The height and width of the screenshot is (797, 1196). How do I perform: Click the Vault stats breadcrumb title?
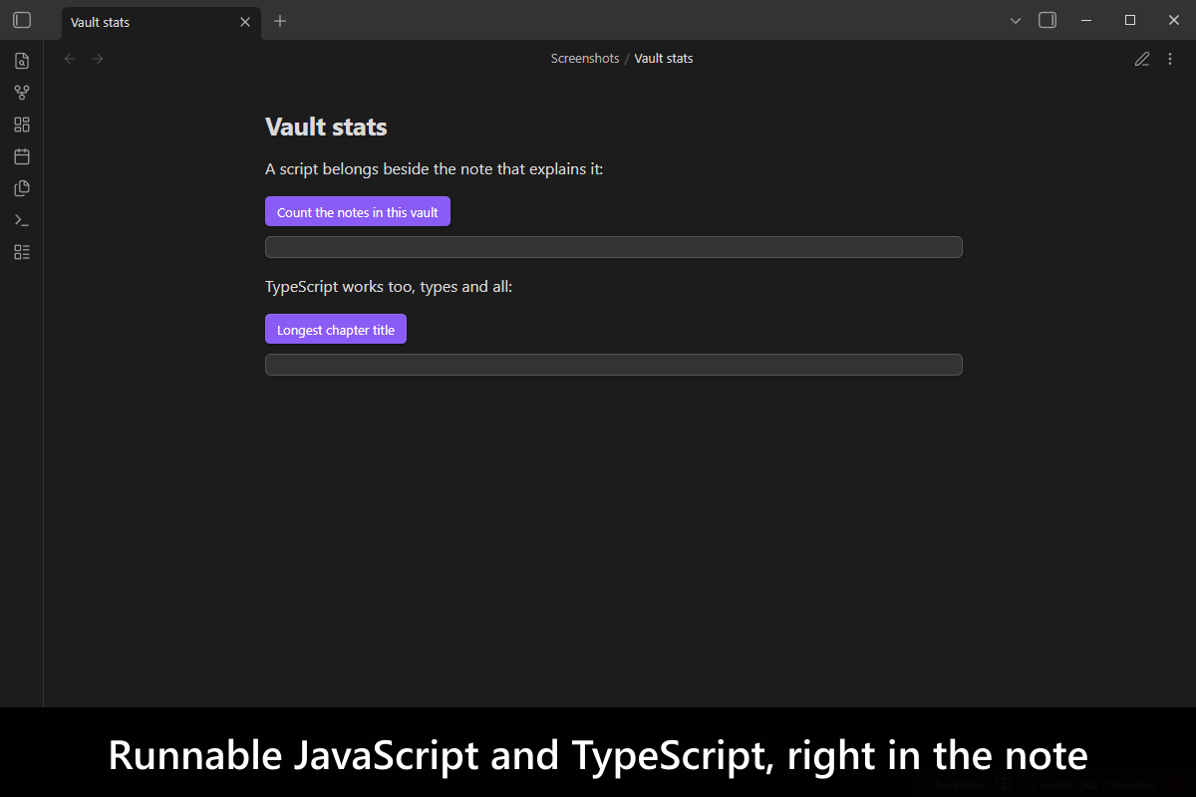click(x=664, y=59)
